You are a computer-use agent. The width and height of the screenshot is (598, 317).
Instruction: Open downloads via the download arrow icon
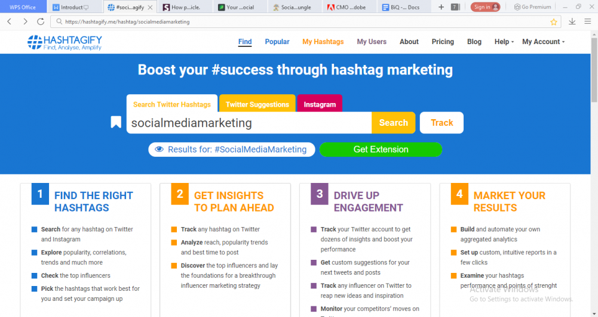572,21
